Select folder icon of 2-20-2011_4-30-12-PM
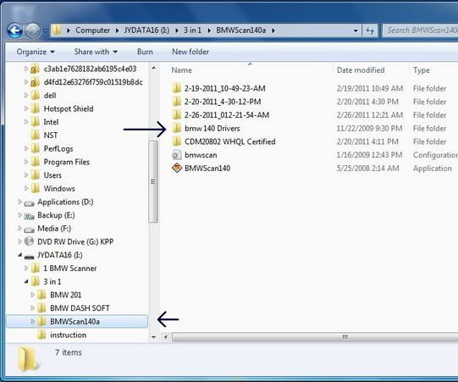 [176, 102]
